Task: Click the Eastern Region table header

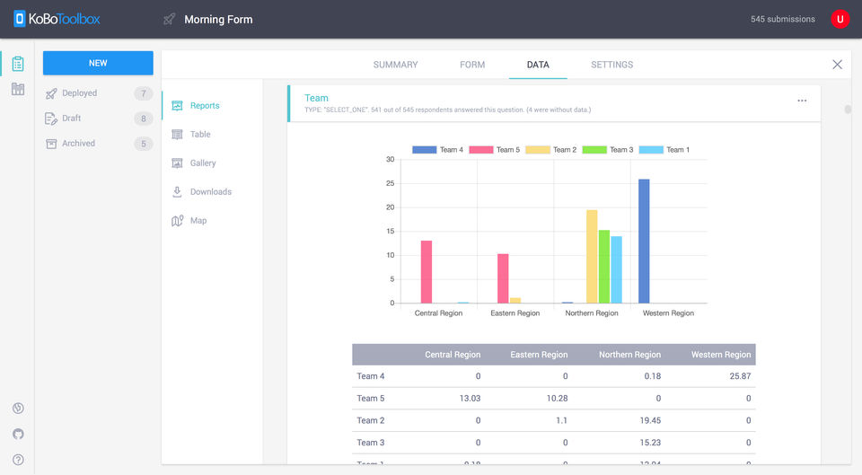Action: (x=539, y=355)
